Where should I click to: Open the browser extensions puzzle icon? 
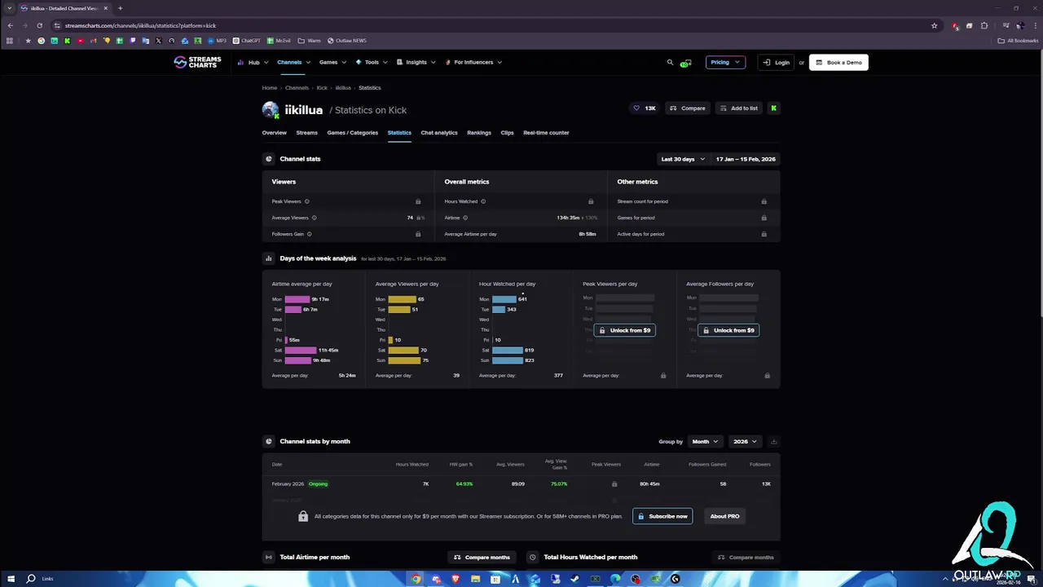coord(984,25)
